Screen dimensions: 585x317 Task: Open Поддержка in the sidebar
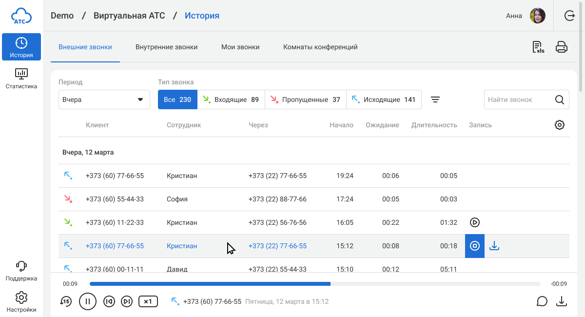(21, 271)
